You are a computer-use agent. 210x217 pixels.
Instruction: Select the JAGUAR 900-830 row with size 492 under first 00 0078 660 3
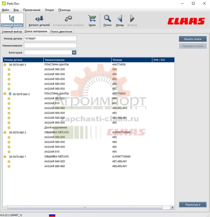pyautogui.click(x=54, y=79)
